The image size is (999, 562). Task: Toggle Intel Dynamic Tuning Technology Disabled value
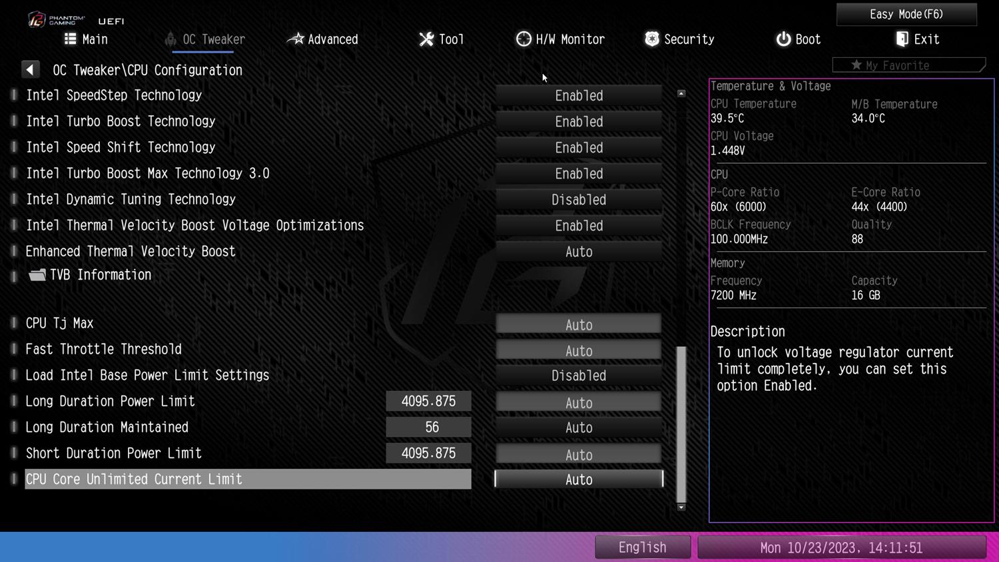[x=578, y=200]
